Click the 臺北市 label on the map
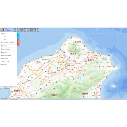The width and height of the screenshot is (127, 127). pos(73,54)
